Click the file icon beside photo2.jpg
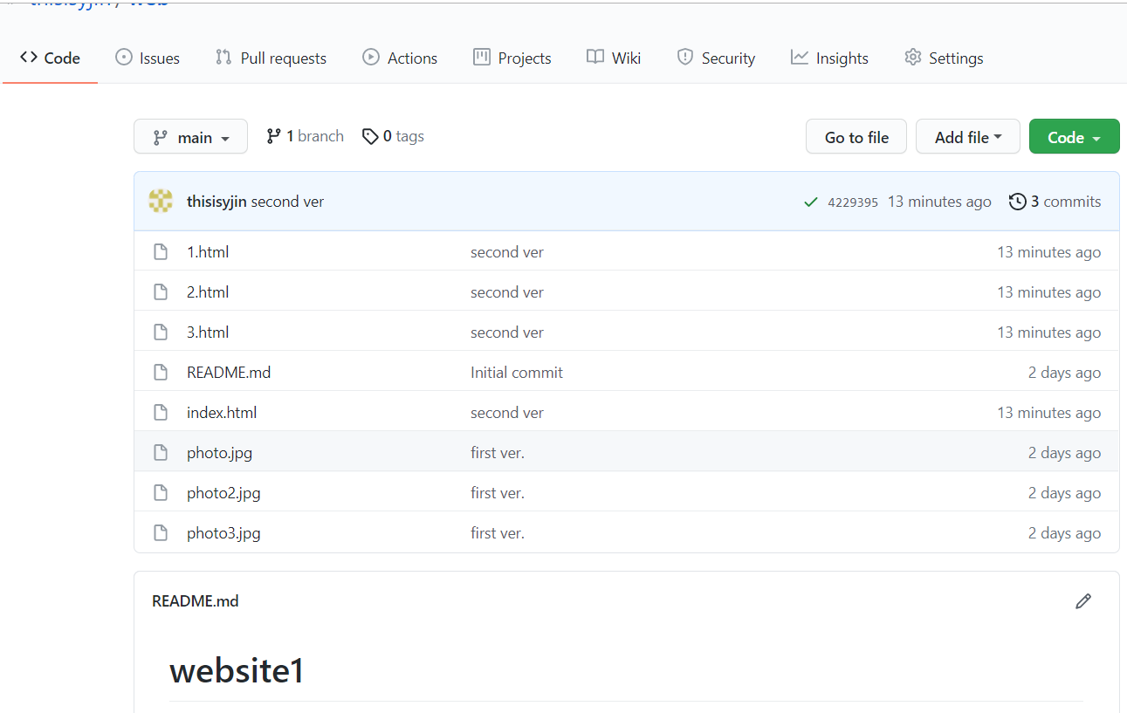 point(161,493)
